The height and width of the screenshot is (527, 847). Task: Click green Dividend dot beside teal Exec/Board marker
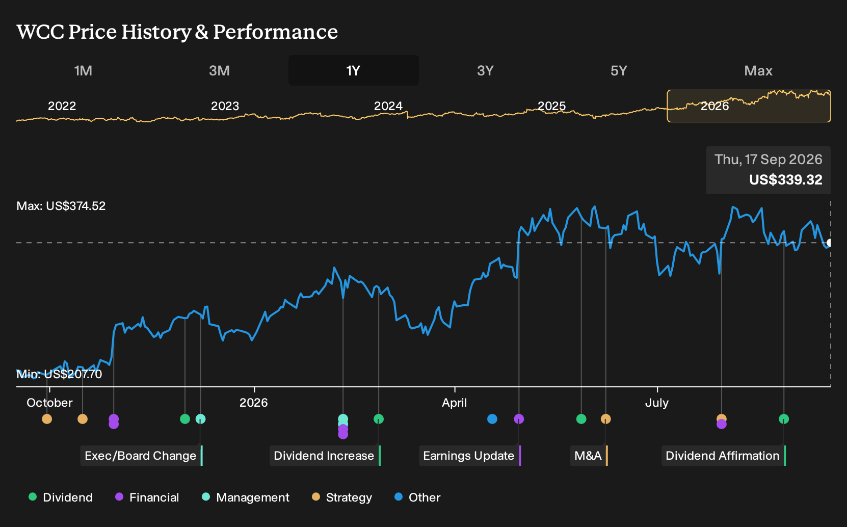click(185, 419)
